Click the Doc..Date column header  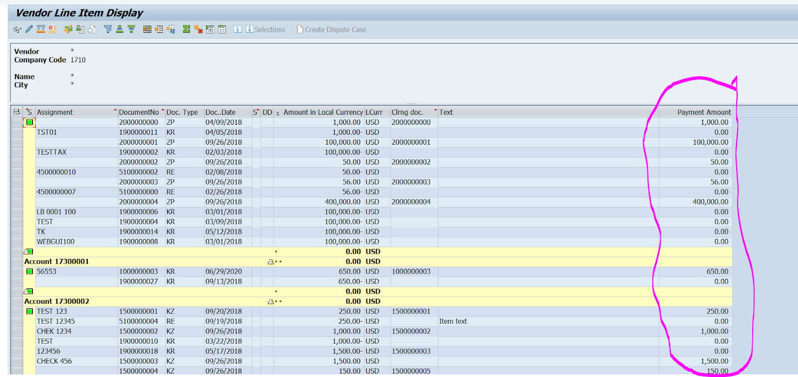pyautogui.click(x=228, y=112)
